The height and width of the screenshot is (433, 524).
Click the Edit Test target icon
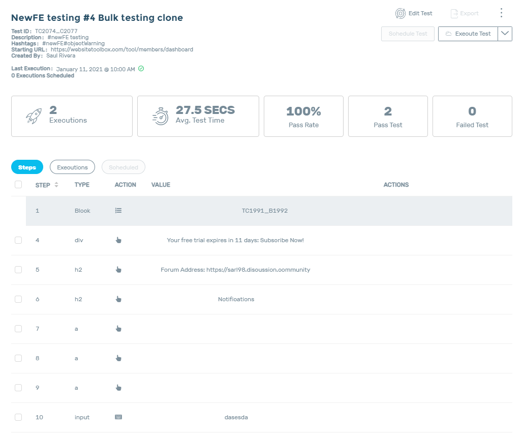(400, 13)
